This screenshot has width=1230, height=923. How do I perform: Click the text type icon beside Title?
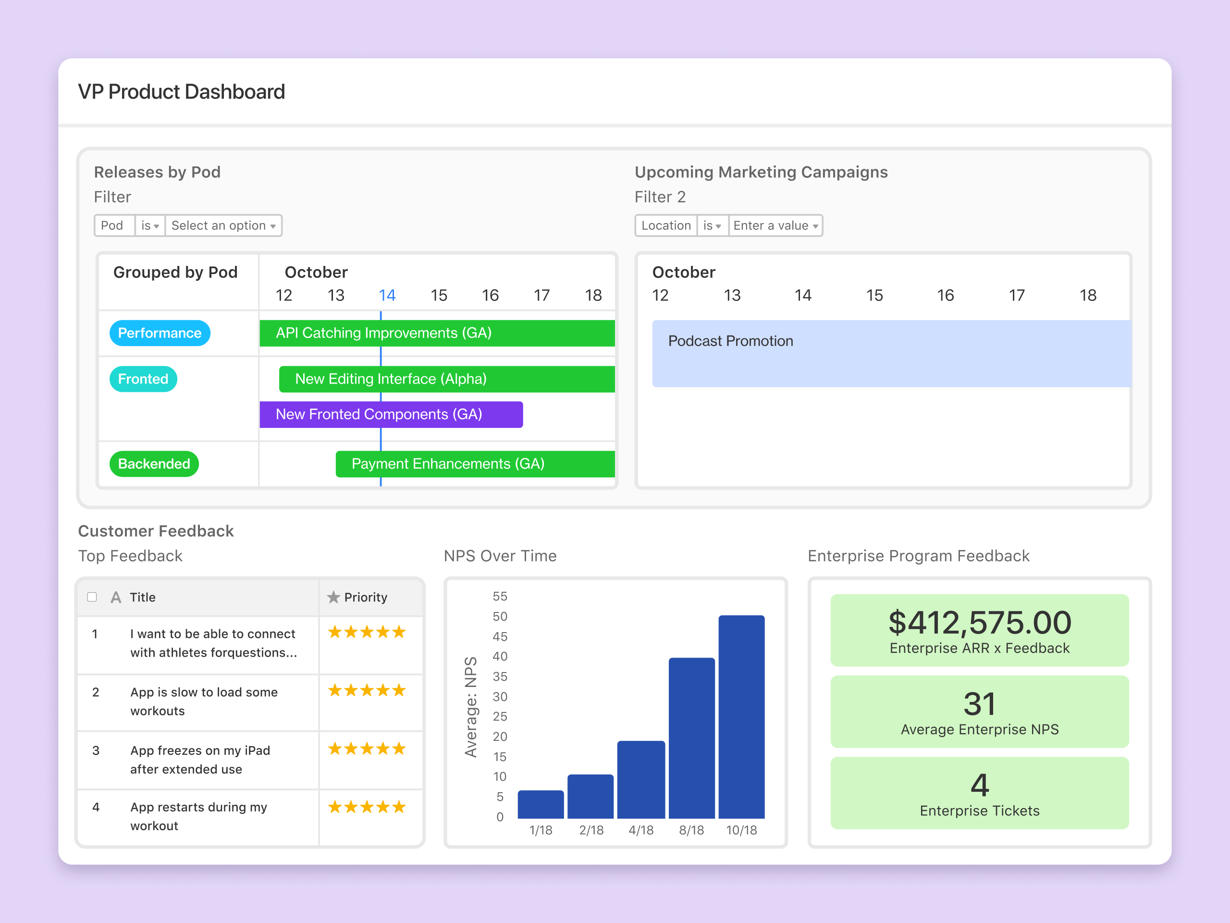tap(116, 597)
